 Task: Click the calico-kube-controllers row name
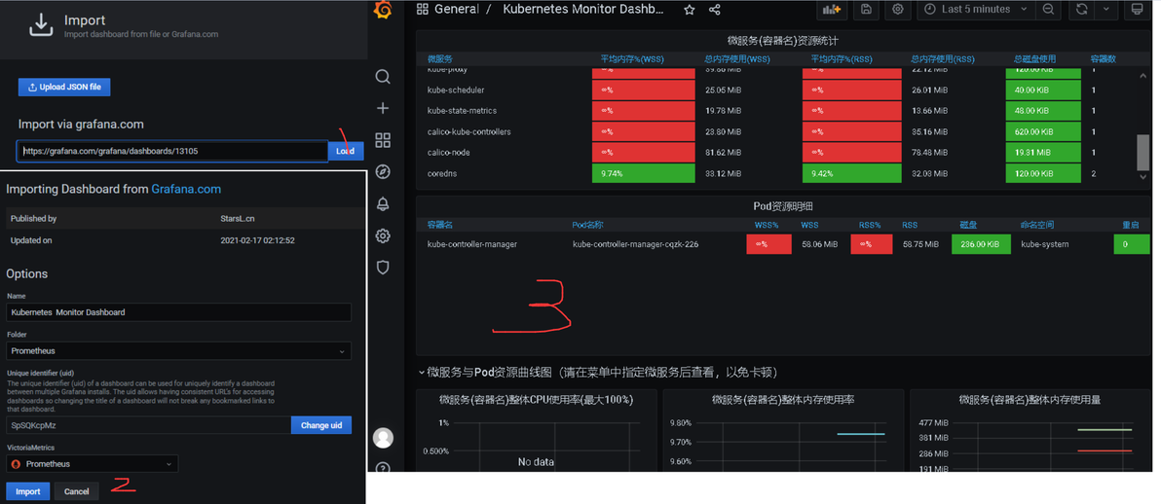(x=468, y=131)
